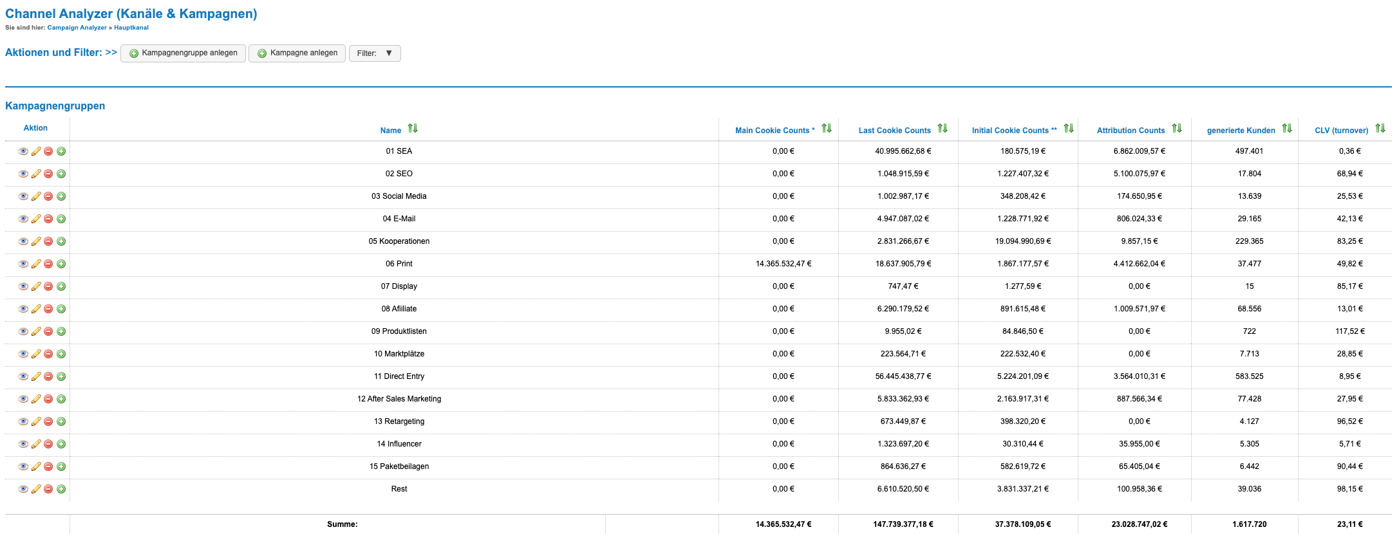Delete the 11 Direct Entry row

tap(48, 376)
